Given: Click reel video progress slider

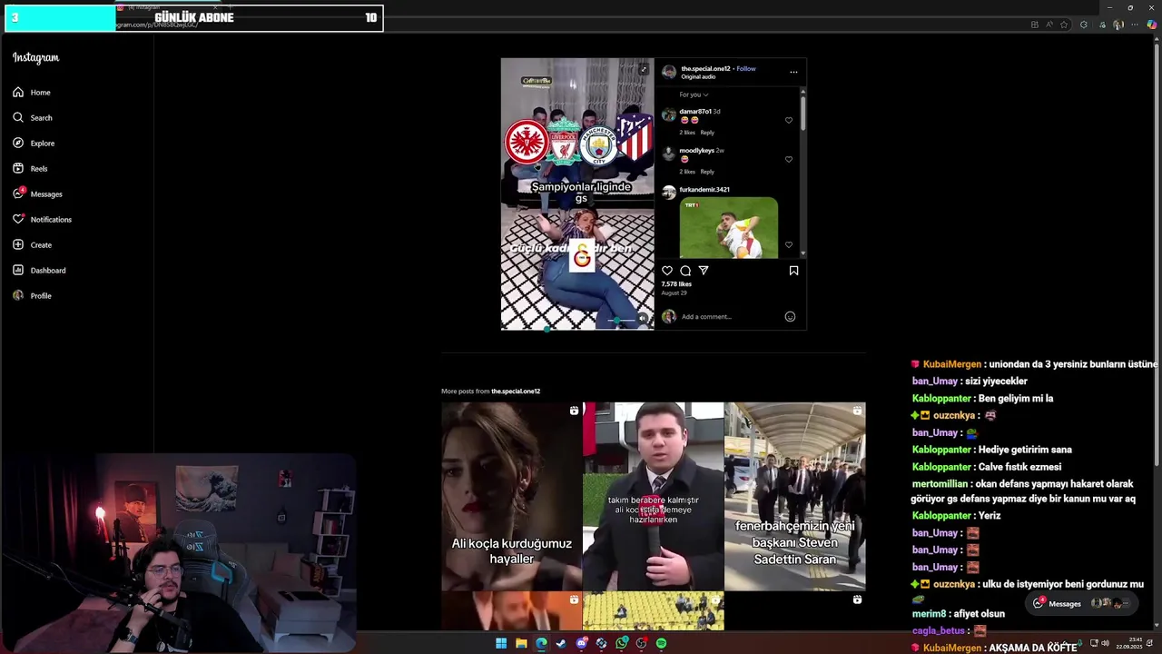Looking at the screenshot, I should (547, 328).
